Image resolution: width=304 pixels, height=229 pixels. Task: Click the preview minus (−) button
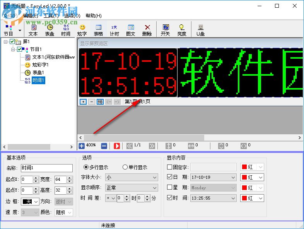[x=92, y=102]
